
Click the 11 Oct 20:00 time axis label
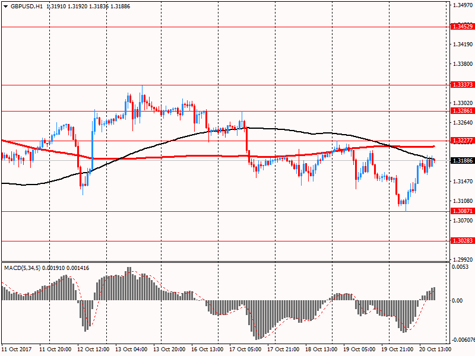tap(55, 349)
